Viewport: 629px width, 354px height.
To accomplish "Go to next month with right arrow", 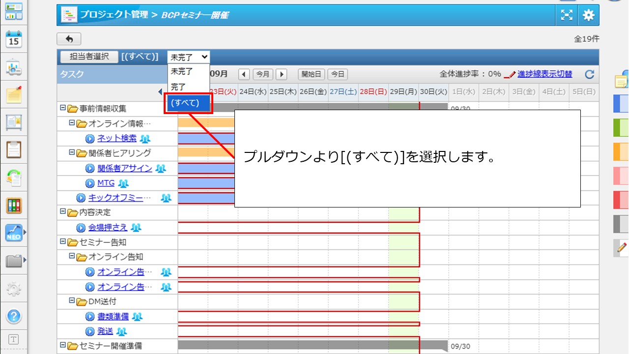I will pos(281,74).
